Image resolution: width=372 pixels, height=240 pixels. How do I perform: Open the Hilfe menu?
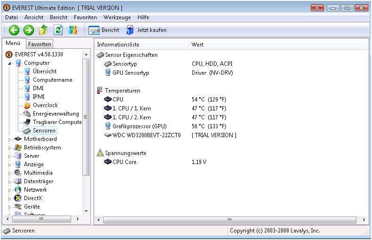[x=143, y=17]
